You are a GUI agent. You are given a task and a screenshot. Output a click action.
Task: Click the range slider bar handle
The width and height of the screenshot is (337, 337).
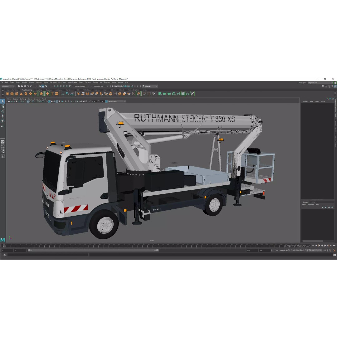pyautogui.click(x=94, y=250)
